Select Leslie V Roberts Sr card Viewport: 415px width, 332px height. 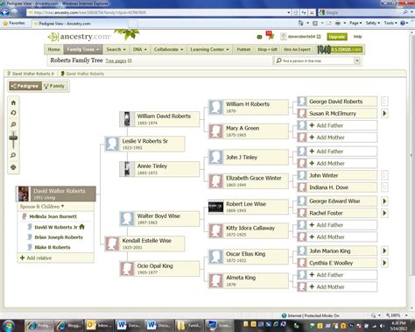click(x=144, y=144)
